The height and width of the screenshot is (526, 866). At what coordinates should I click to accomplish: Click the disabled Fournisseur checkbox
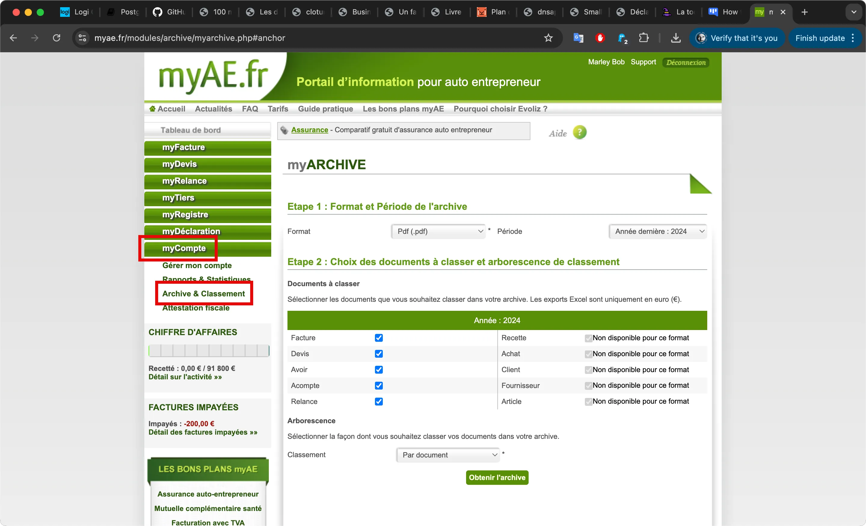[588, 386]
